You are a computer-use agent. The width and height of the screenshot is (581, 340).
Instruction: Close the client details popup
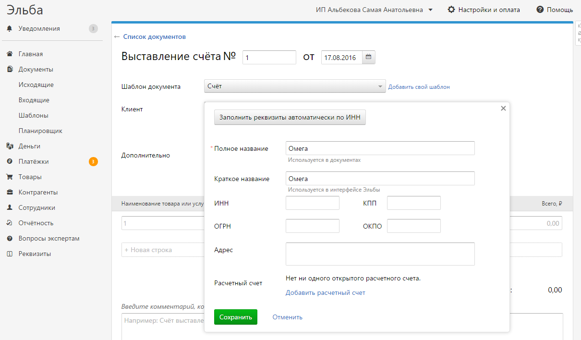(503, 109)
